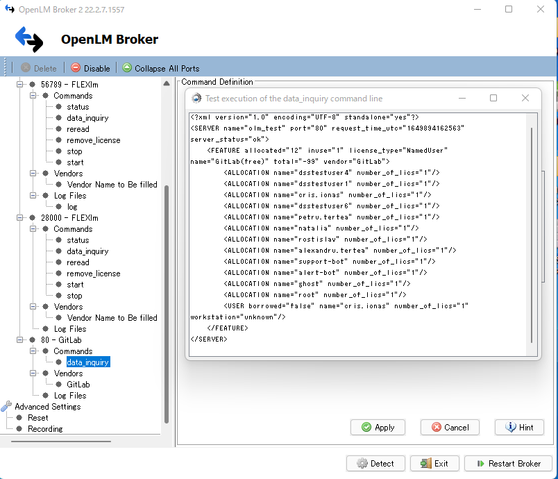558x479 pixels.
Task: Click the Disable toolbar icon
Action: [x=76, y=68]
